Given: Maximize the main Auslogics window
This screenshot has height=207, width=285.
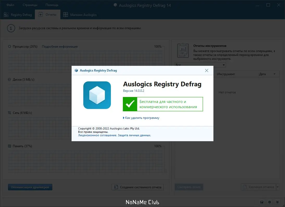Looking at the screenshot, I should coord(268,5).
